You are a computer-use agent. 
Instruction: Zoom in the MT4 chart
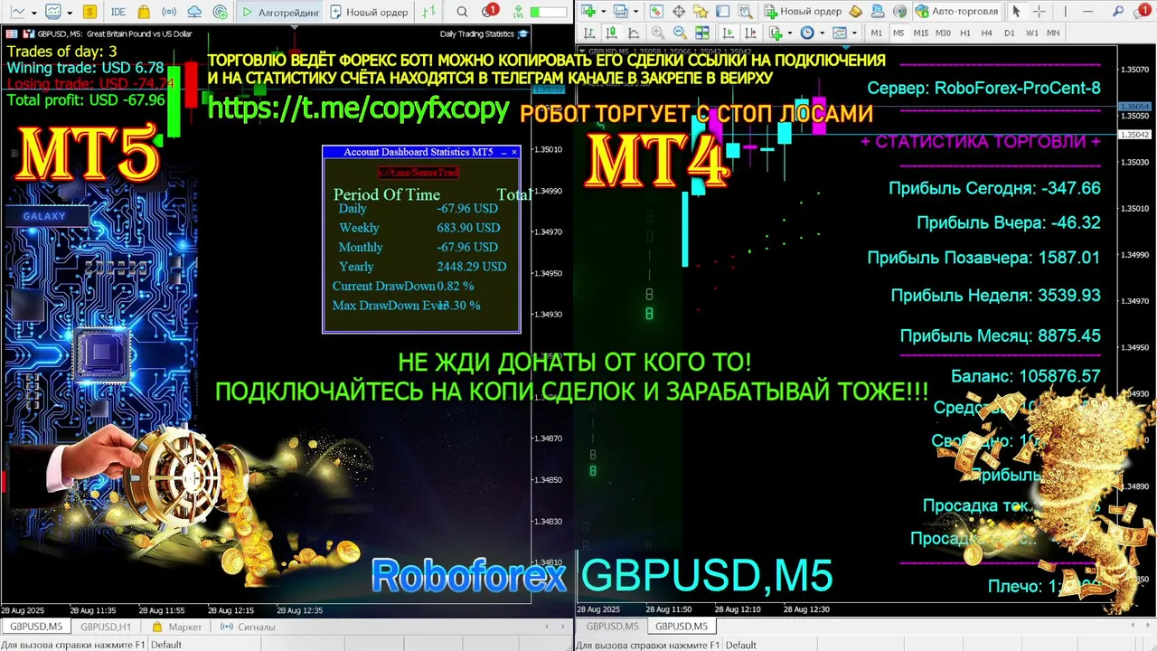coord(658,33)
